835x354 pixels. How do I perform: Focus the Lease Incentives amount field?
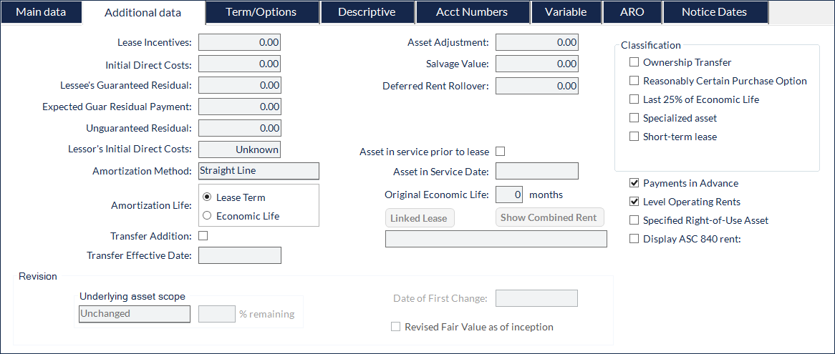240,42
